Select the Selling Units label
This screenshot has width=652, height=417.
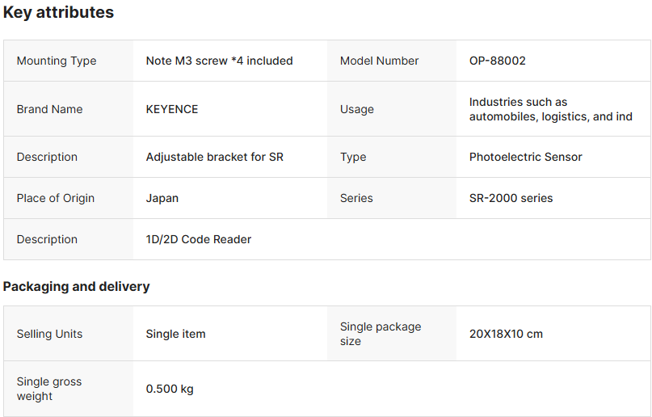tap(49, 334)
